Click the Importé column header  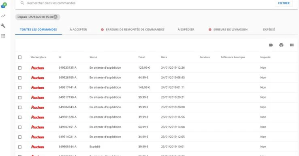(x=265, y=57)
